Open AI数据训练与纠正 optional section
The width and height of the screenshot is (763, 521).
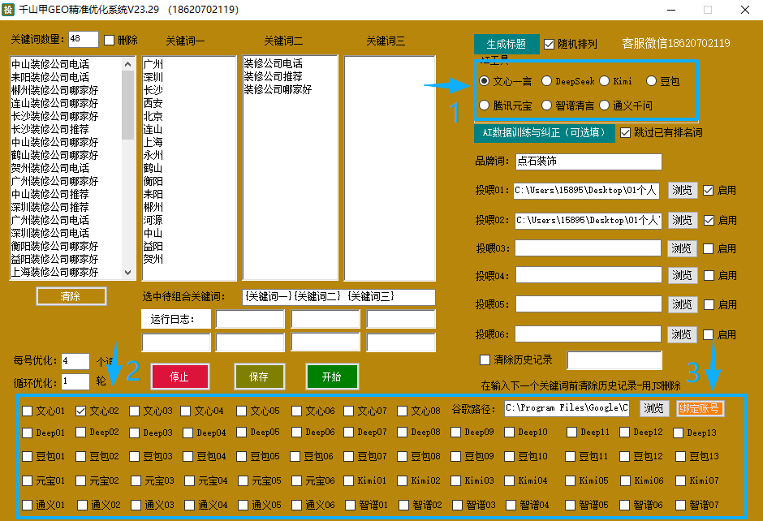544,132
